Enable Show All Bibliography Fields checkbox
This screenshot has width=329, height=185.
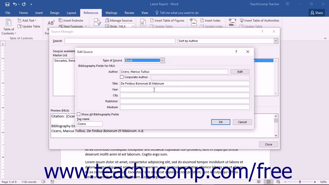tap(79, 114)
